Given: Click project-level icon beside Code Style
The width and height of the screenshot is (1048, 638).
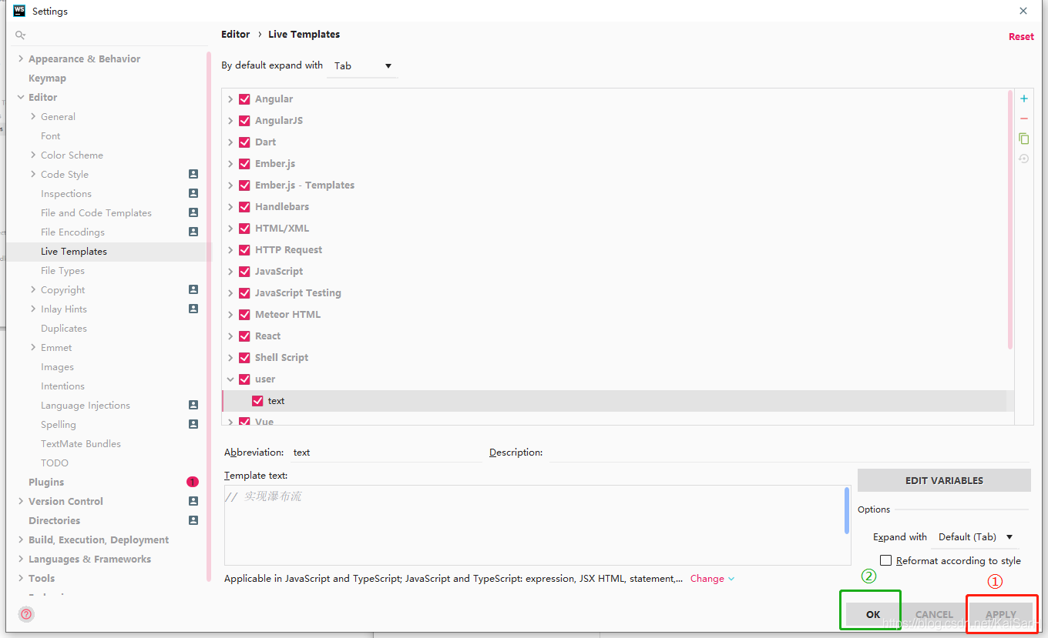Looking at the screenshot, I should coord(193,174).
